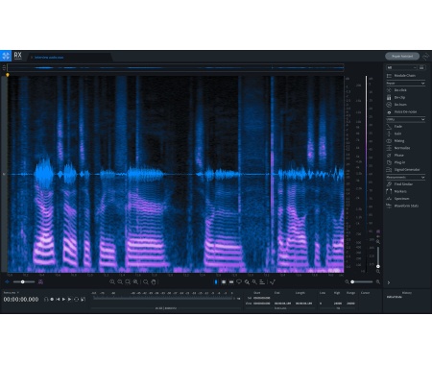Viewport: 432px width, 365px height.
Task: Toggle headphone input monitoring
Action: 46,300
